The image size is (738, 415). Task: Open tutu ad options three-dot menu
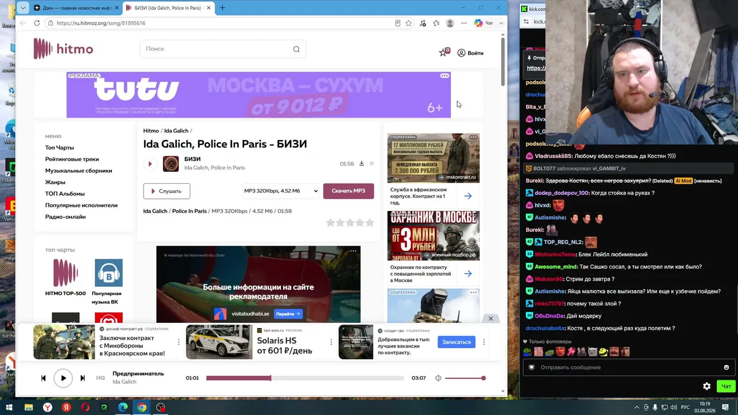(x=445, y=76)
